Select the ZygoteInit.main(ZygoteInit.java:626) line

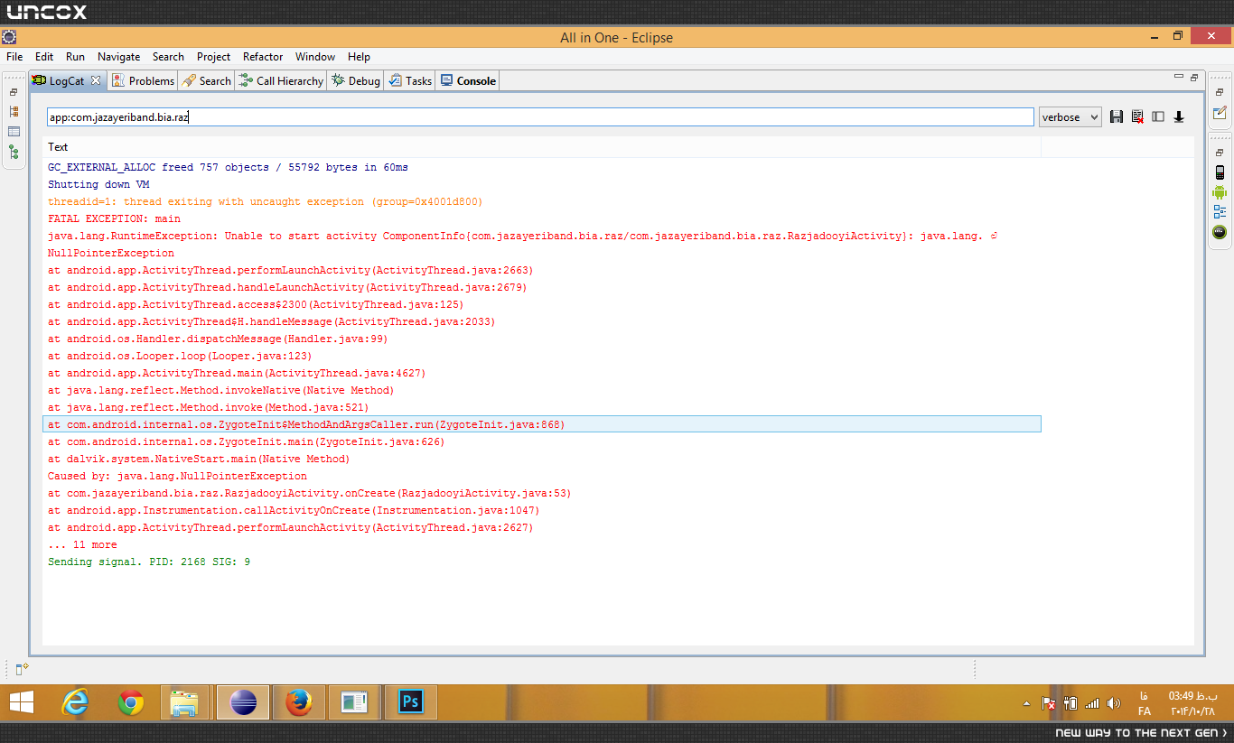[x=542, y=441]
